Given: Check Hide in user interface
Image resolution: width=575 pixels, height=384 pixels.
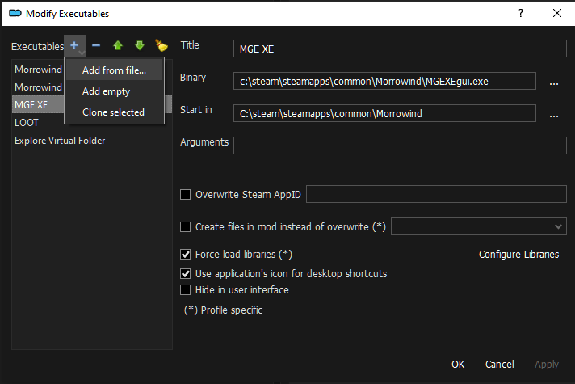Looking at the screenshot, I should tap(186, 290).
